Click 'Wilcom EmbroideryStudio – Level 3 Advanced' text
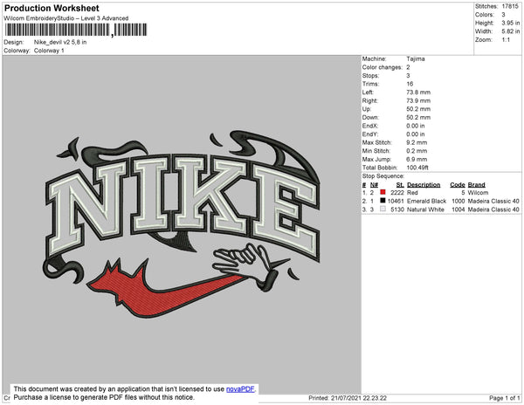Image resolution: width=524 pixels, height=405 pixels. point(66,18)
